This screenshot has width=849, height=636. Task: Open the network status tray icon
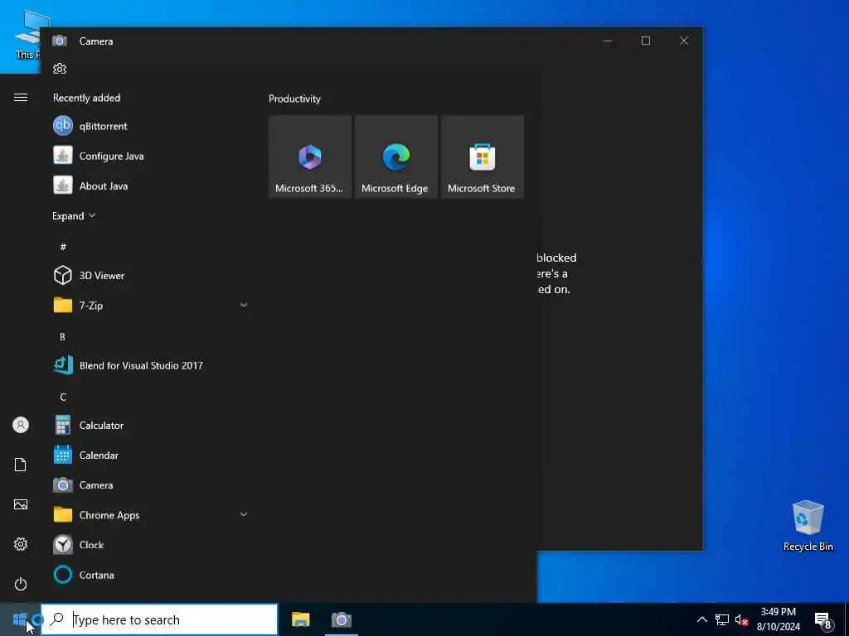pos(722,619)
